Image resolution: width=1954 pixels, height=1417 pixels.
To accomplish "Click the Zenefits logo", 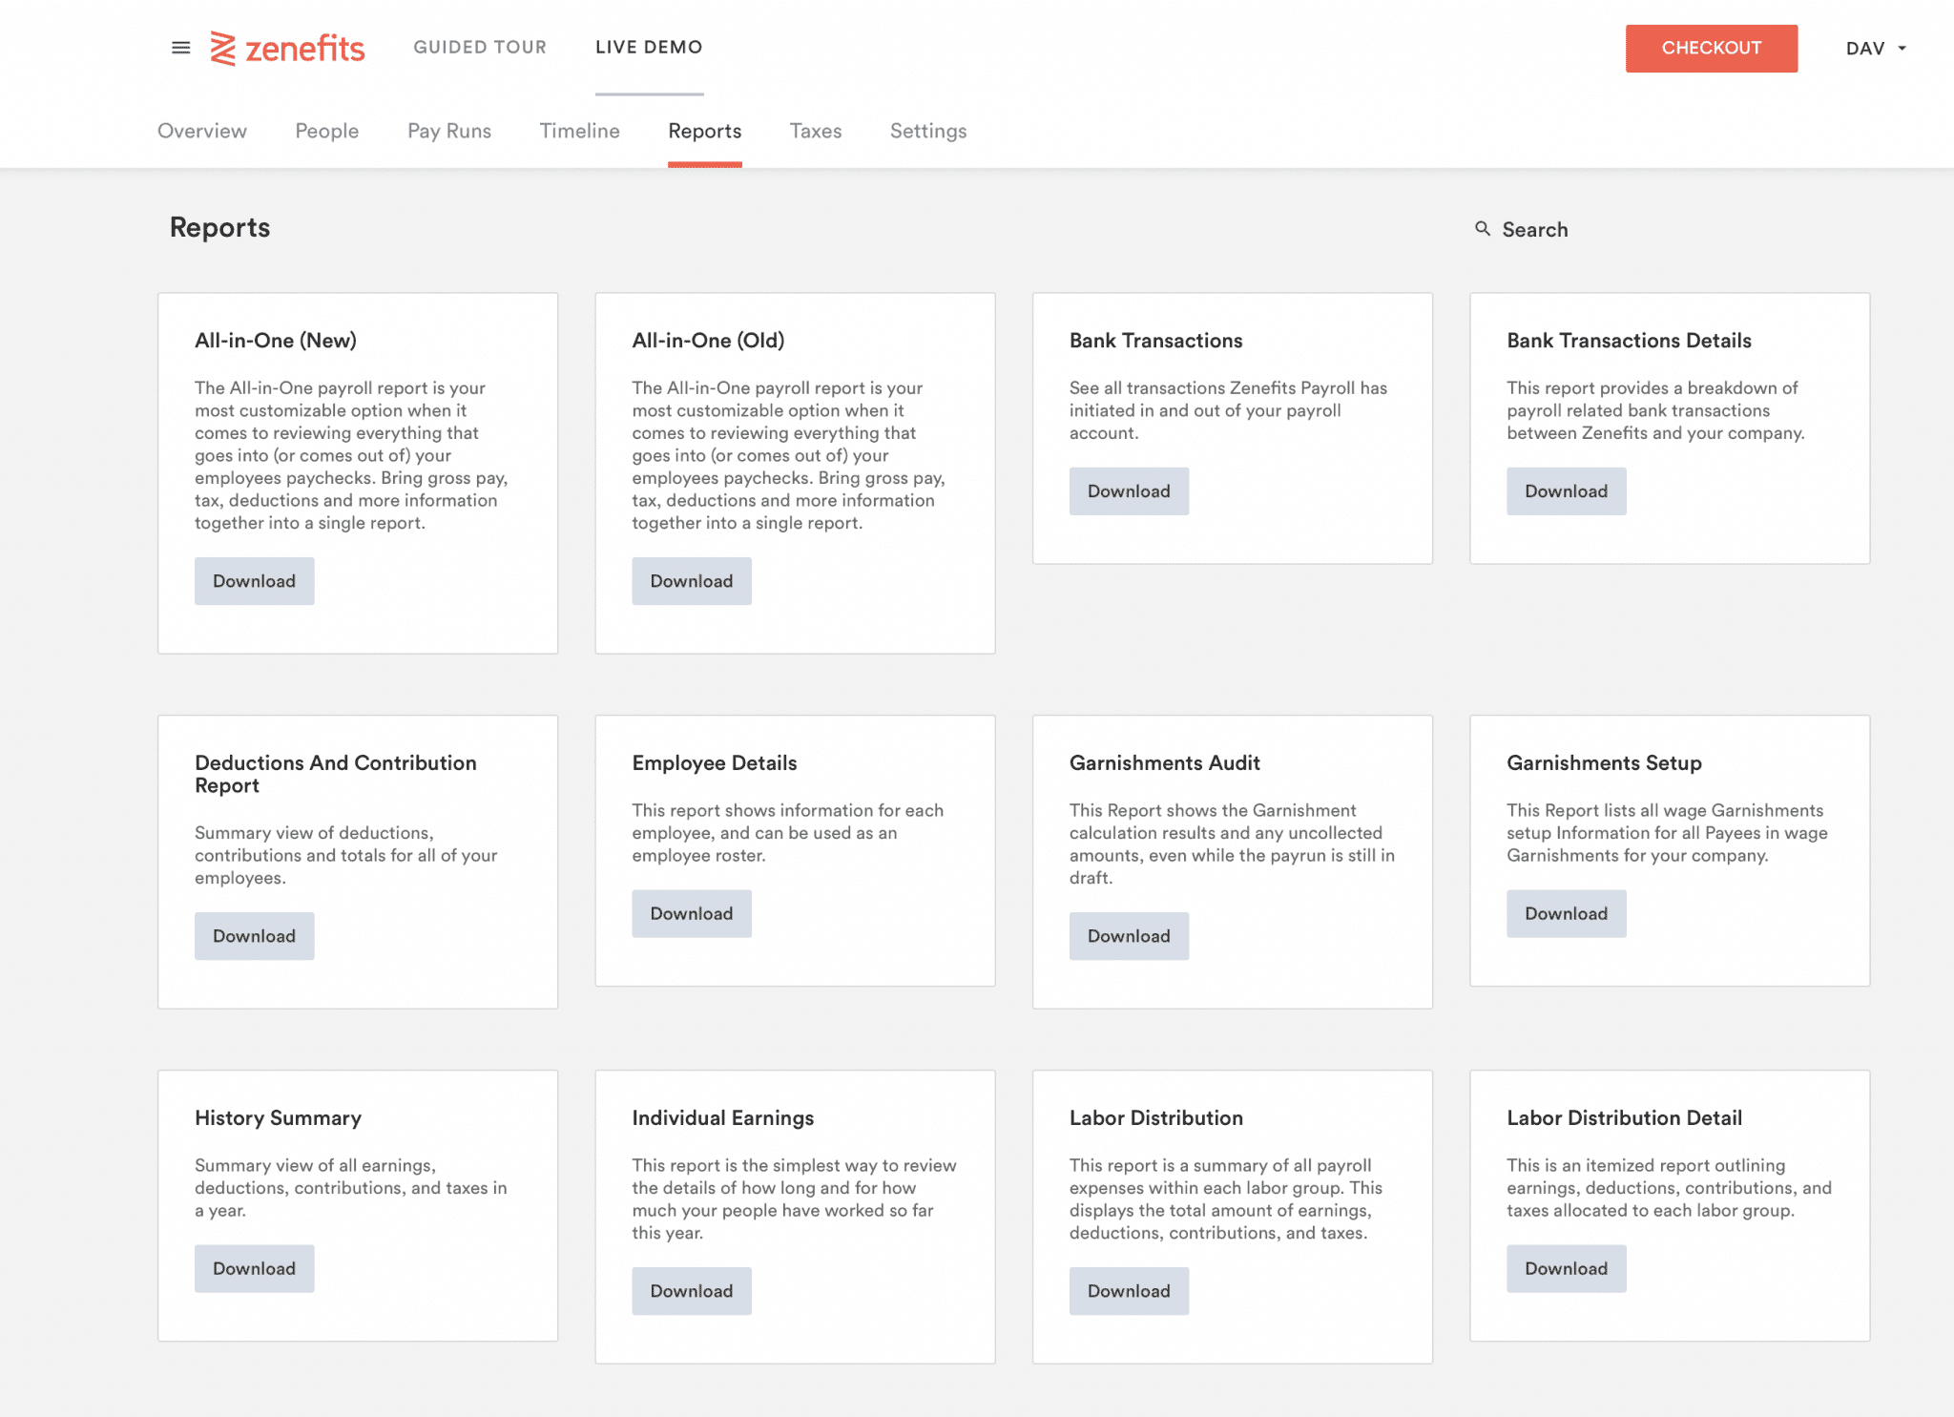I will 287,48.
